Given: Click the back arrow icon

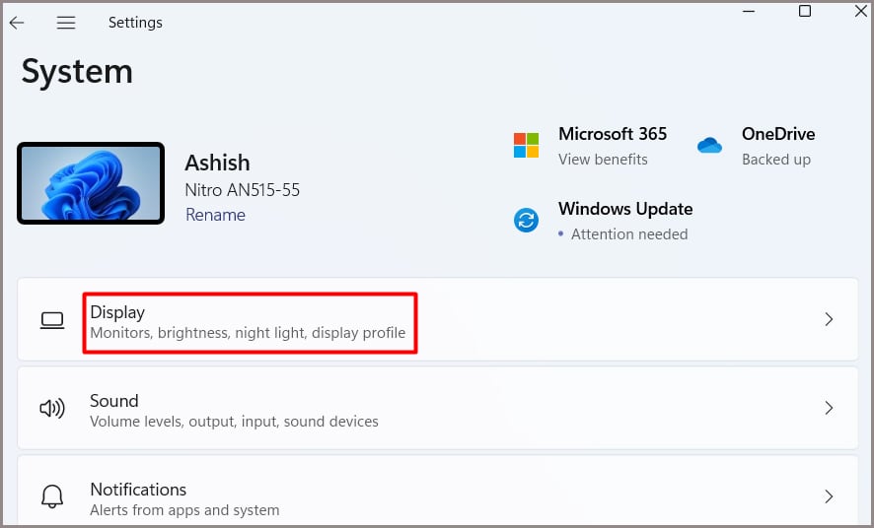Looking at the screenshot, I should 17,23.
